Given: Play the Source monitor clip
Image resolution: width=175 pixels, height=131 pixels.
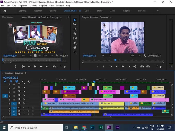Looking at the screenshot, I should pyautogui.click(x=35, y=67).
